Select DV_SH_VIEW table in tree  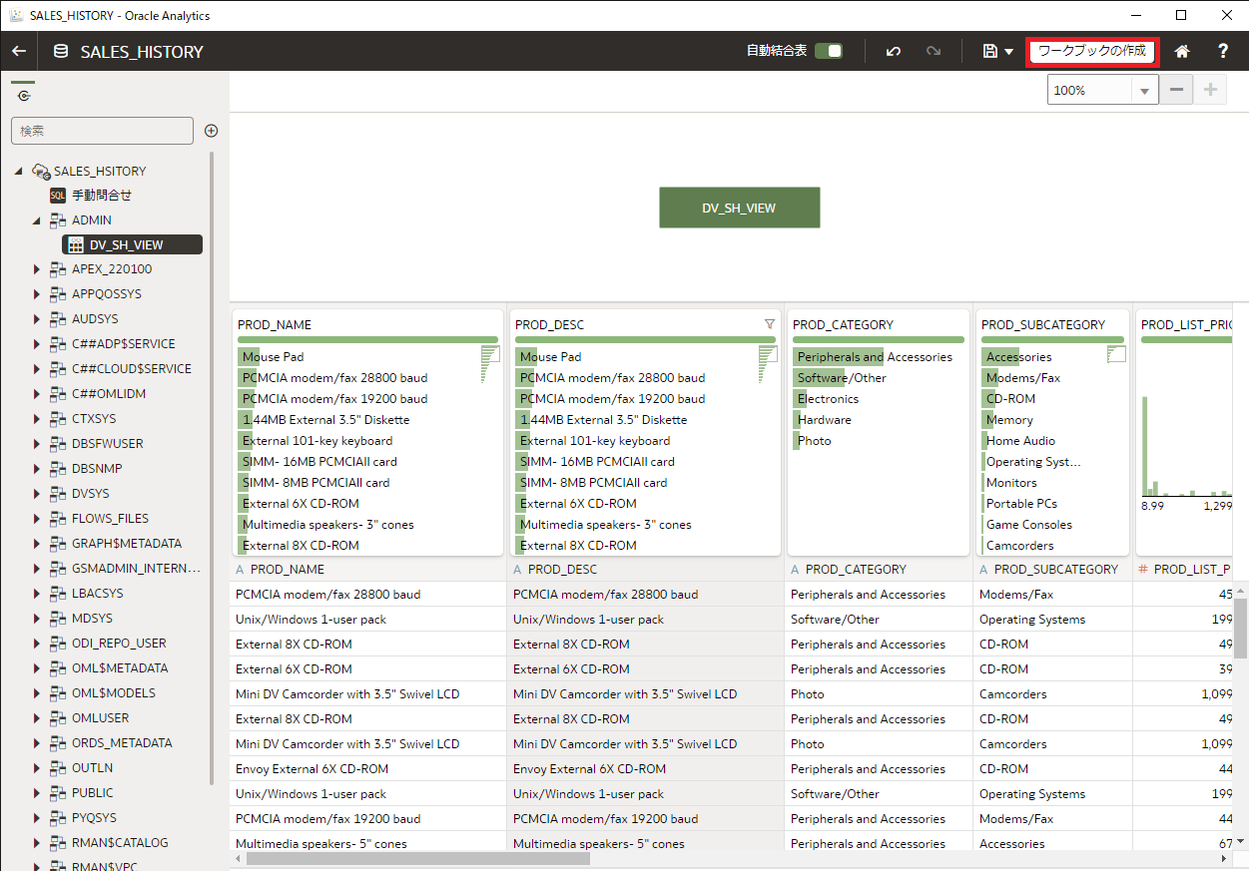(126, 244)
